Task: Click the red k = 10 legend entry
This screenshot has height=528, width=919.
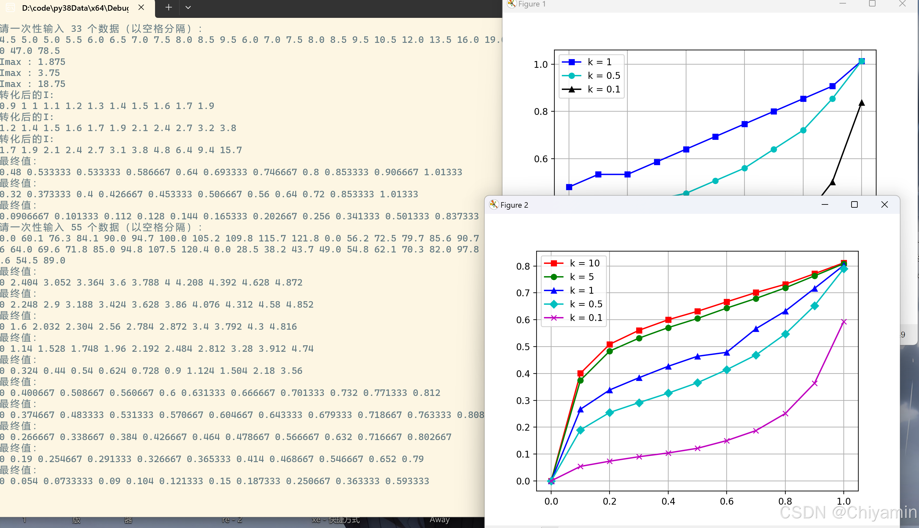Action: [584, 263]
